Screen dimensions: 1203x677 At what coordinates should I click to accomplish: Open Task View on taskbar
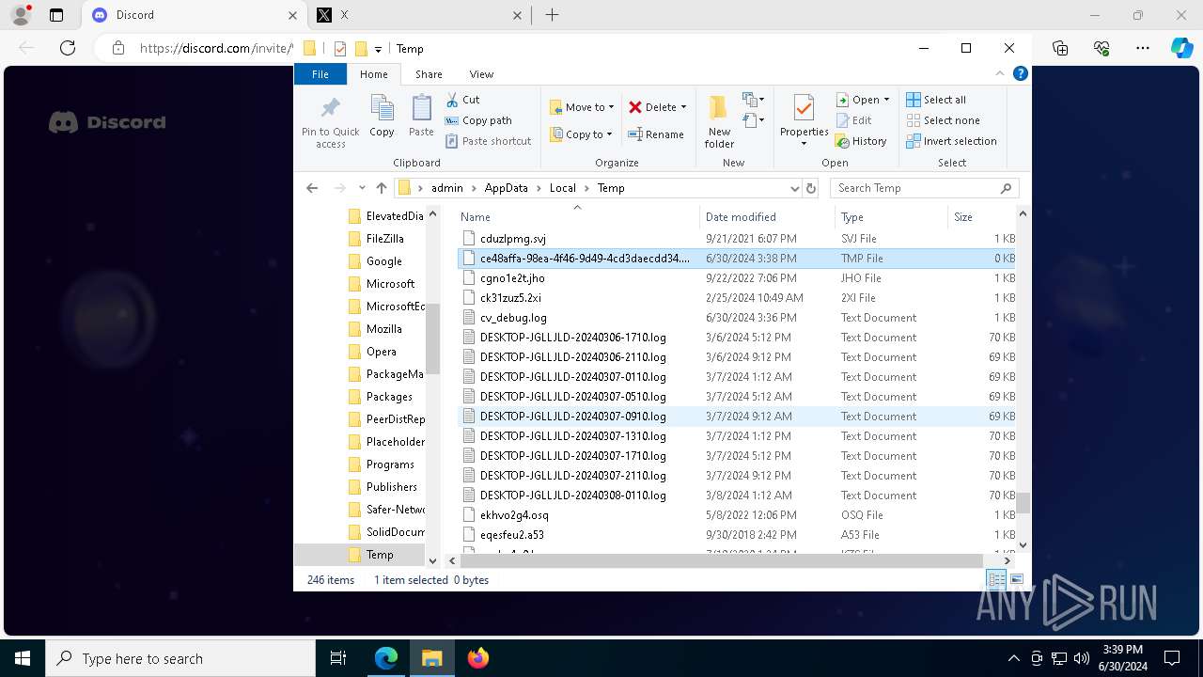(x=339, y=658)
